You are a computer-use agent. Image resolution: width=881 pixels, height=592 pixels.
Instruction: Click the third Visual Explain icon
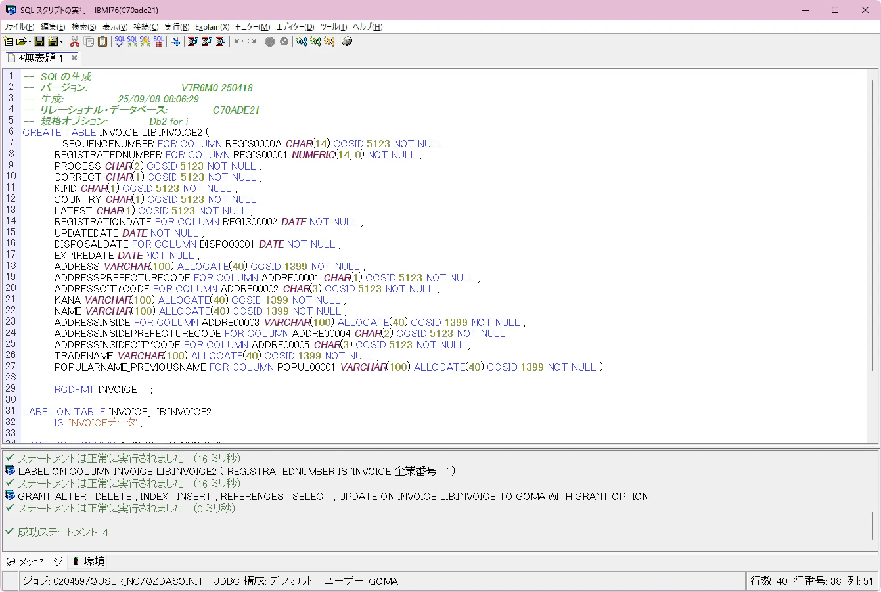(329, 41)
